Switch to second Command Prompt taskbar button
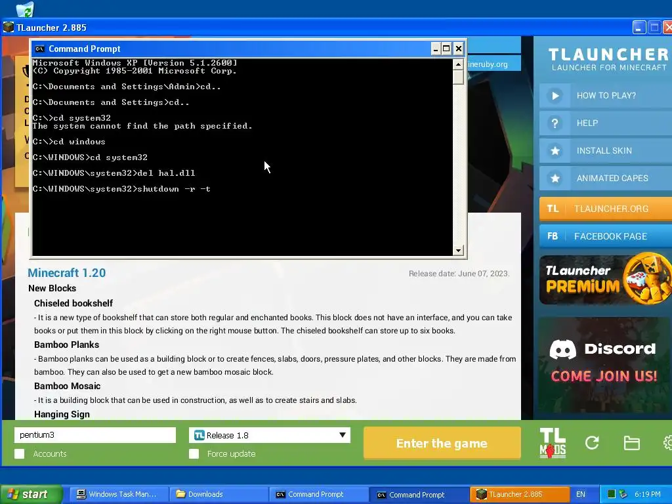 (419, 494)
